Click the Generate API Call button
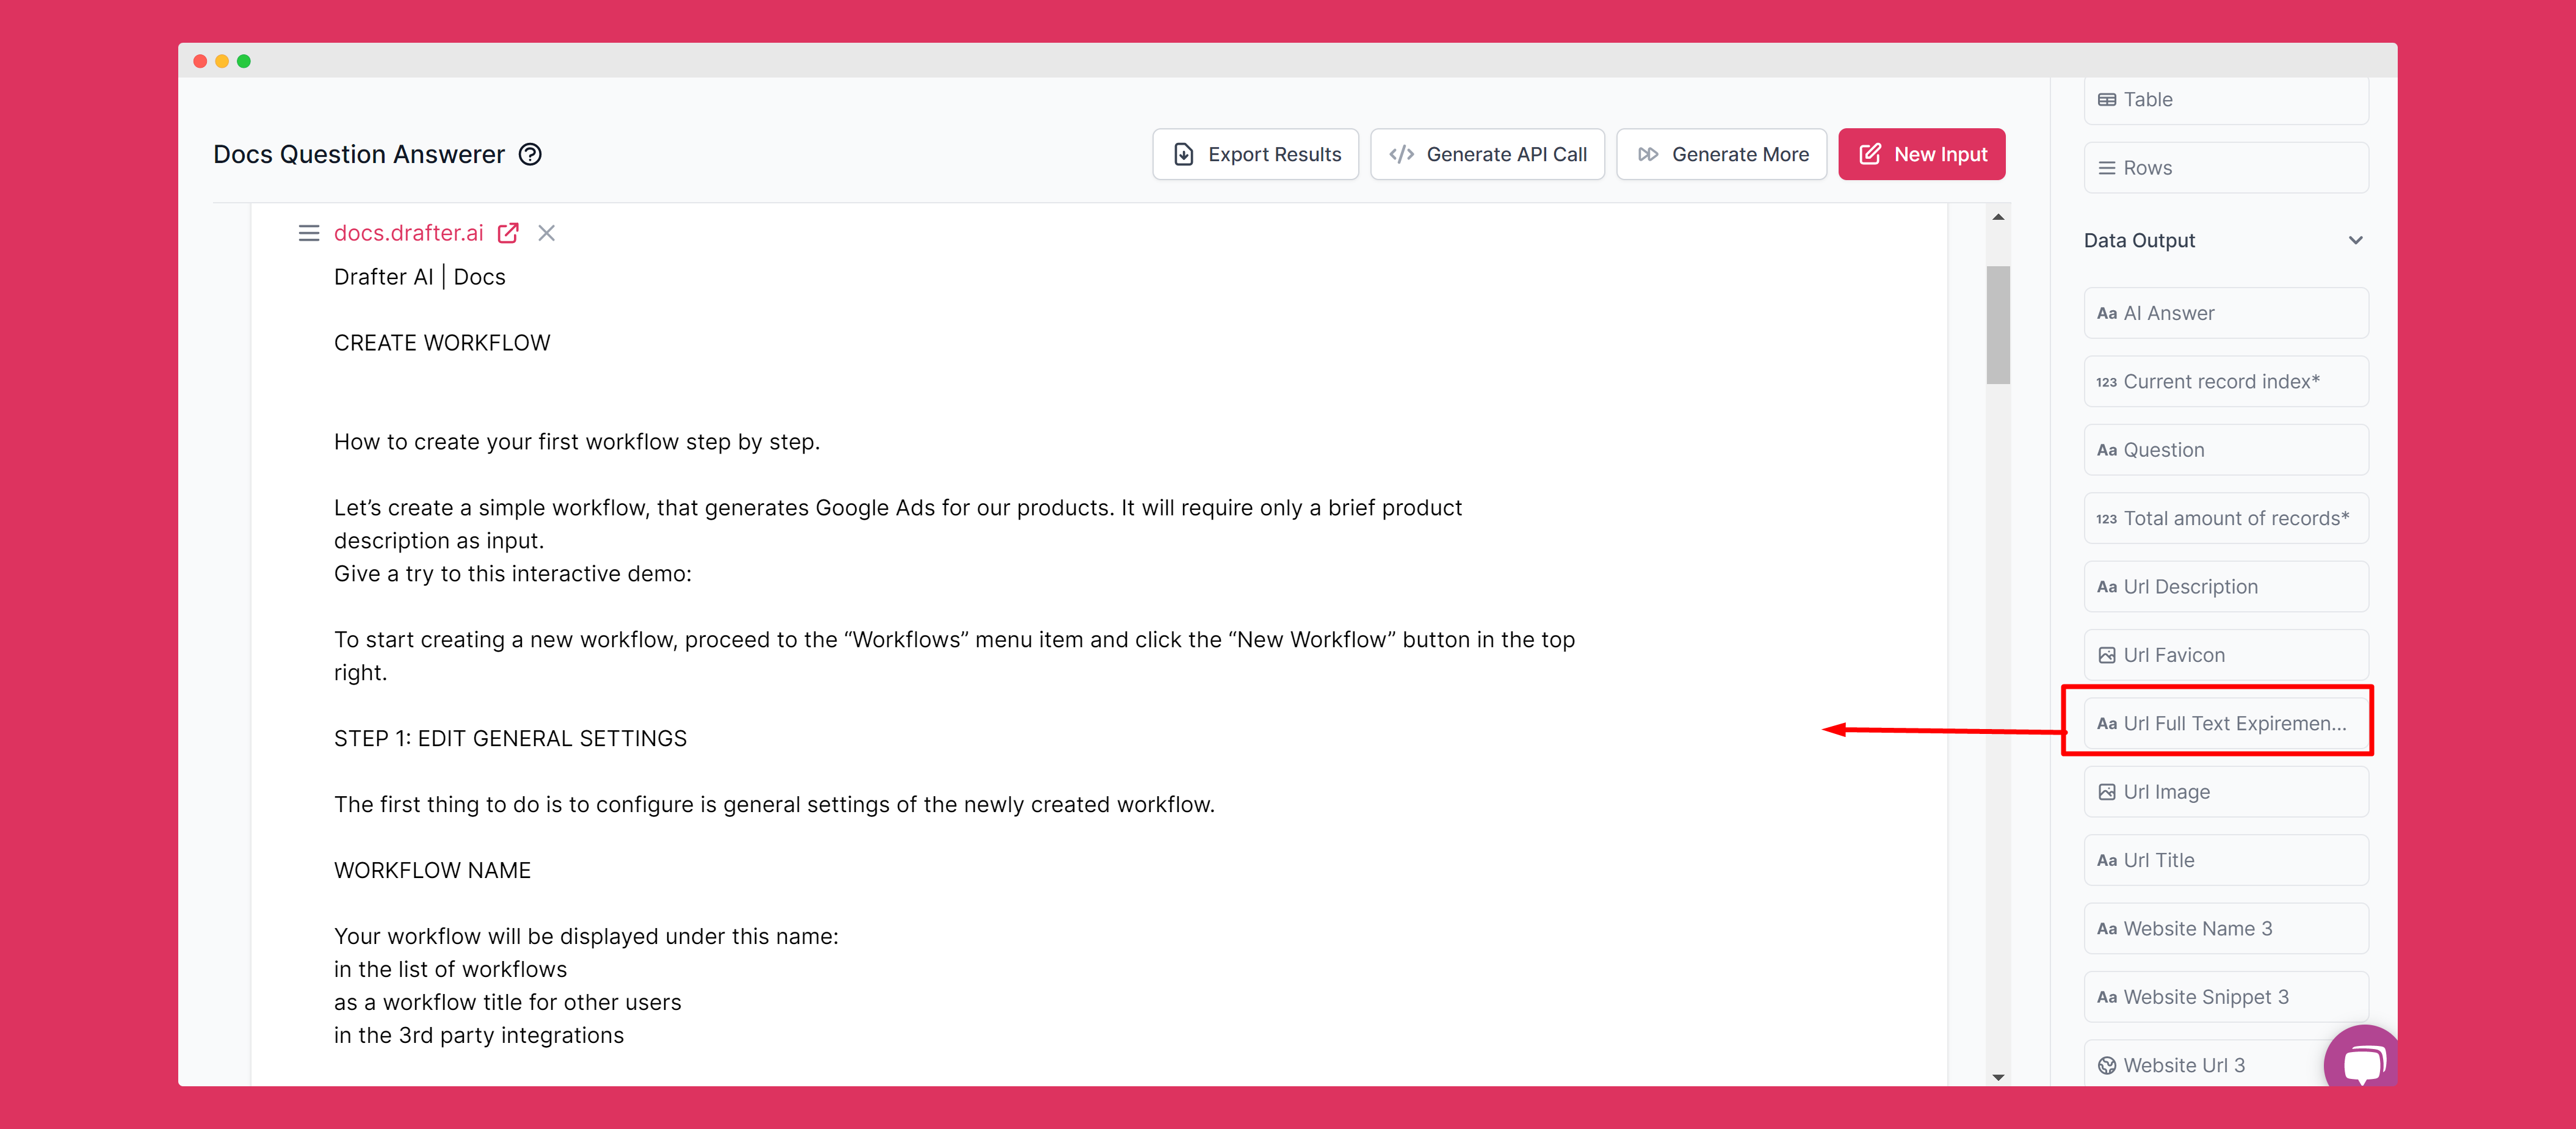This screenshot has height=1129, width=2576. [1487, 154]
